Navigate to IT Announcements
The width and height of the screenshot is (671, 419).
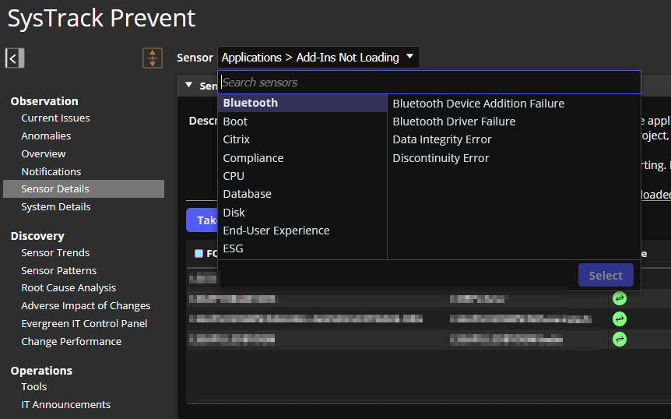[65, 405]
